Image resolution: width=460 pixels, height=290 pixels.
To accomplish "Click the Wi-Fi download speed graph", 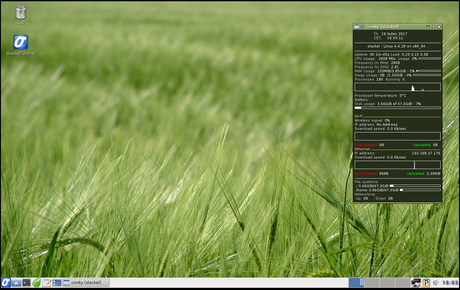I will tap(398, 136).
